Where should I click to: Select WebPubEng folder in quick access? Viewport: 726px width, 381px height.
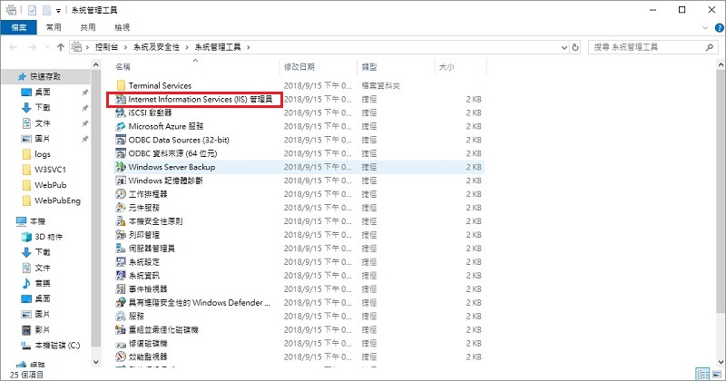[x=58, y=200]
